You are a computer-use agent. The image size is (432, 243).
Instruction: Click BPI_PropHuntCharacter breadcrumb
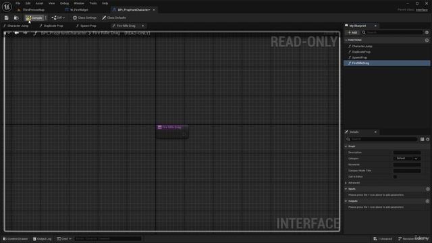tap(63, 33)
